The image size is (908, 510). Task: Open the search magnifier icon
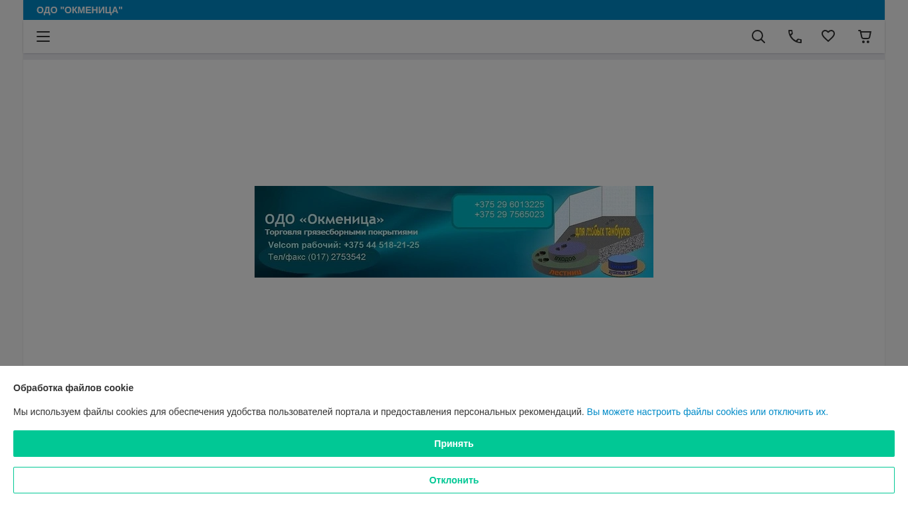(x=758, y=37)
